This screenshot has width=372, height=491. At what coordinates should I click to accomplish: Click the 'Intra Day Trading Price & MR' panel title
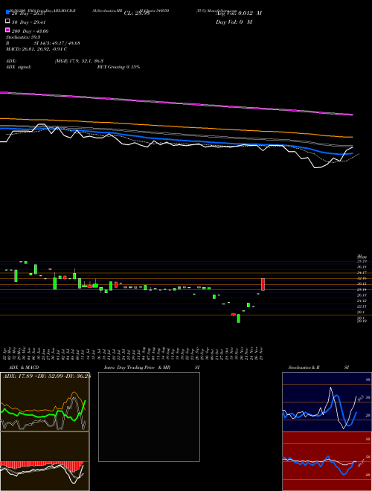tap(137, 368)
